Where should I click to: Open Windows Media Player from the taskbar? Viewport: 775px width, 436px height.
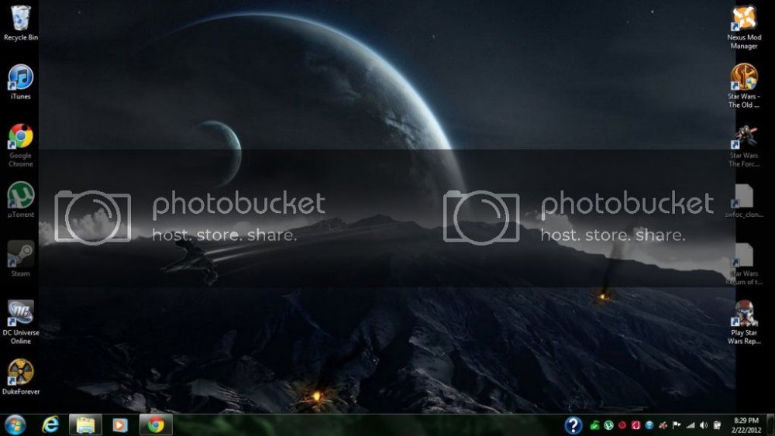[119, 425]
